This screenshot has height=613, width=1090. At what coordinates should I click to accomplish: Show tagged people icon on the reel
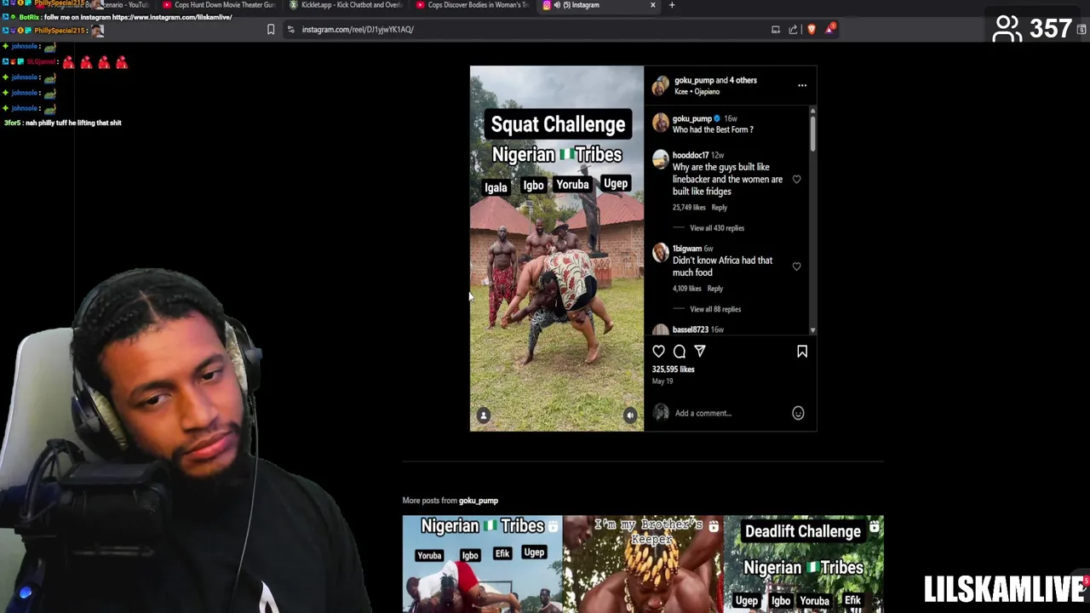(x=484, y=415)
